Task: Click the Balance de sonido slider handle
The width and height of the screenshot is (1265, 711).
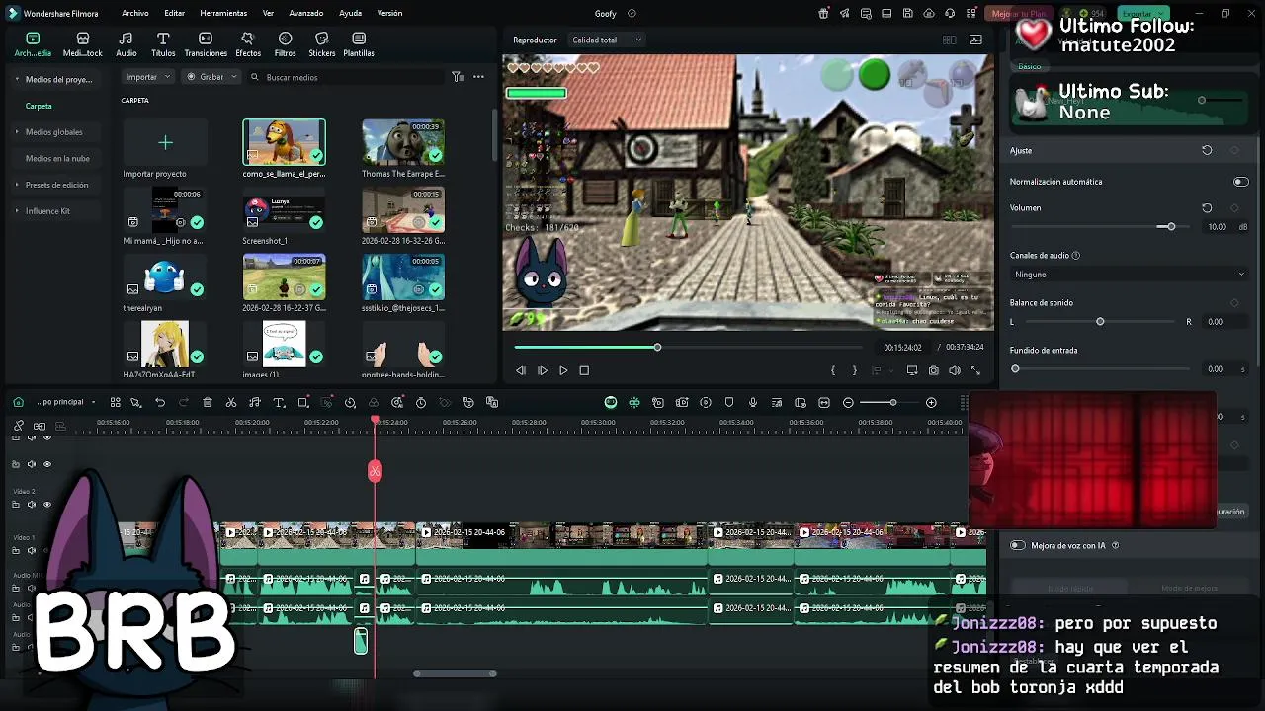Action: [1100, 322]
